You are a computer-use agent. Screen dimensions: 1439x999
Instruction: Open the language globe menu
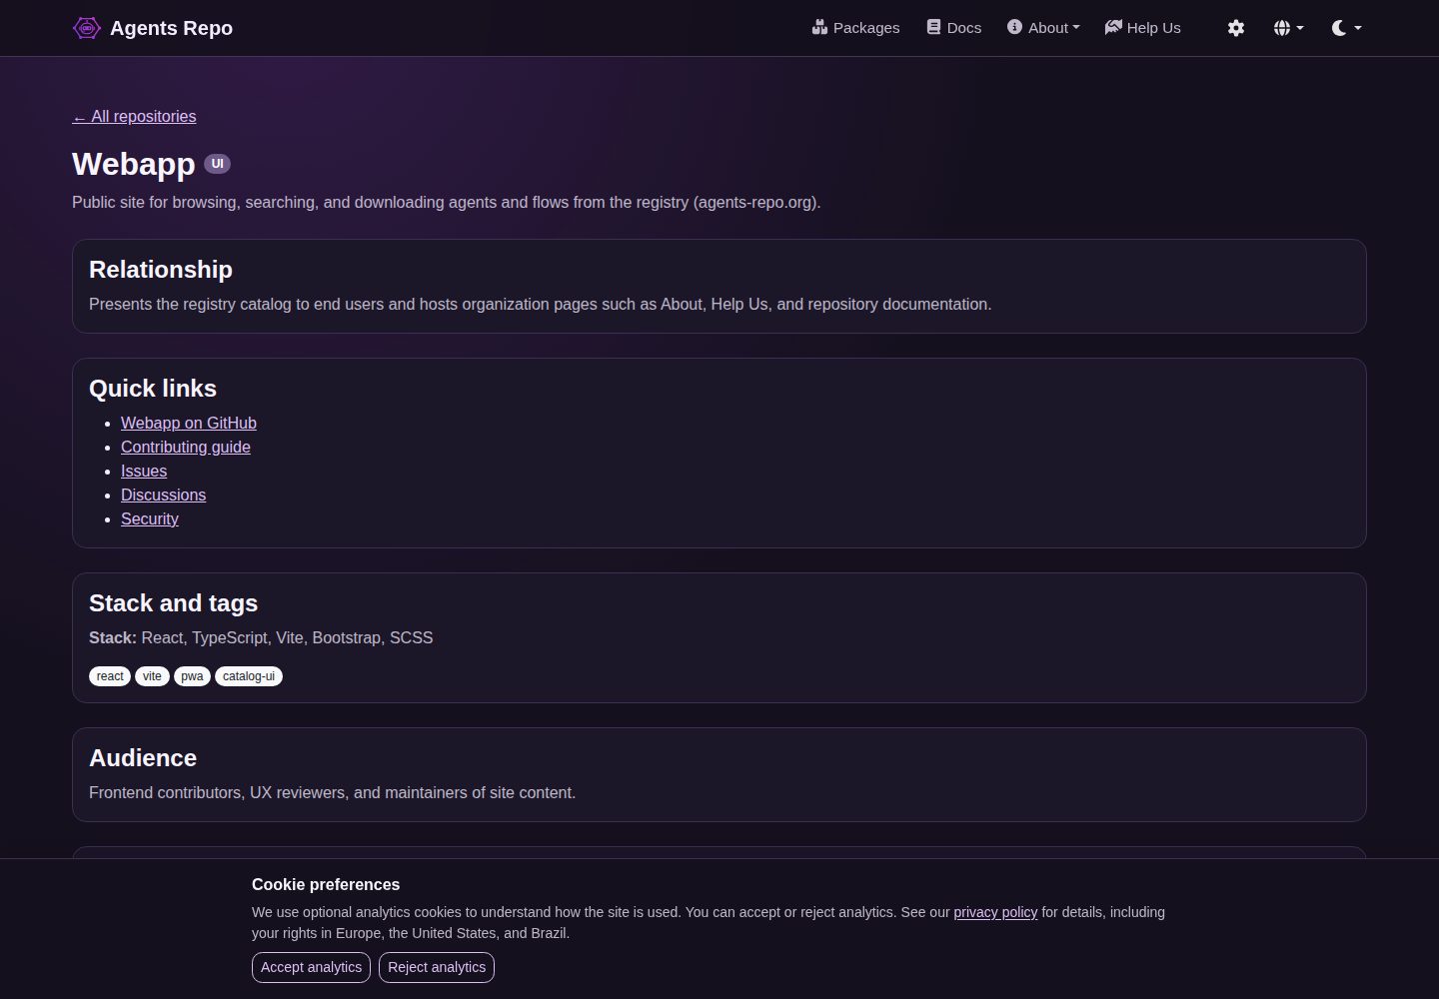point(1289,28)
